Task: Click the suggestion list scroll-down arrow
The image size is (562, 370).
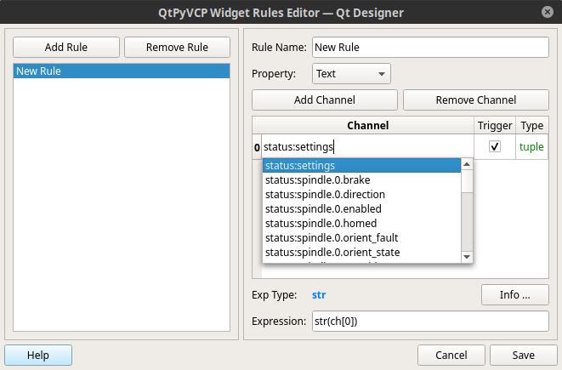Action: coord(467,257)
